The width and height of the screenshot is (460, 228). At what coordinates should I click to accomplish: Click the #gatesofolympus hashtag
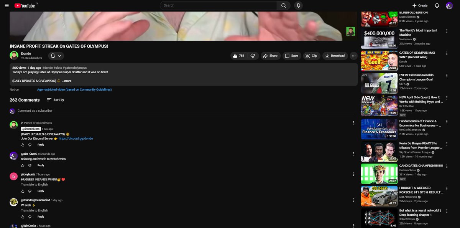point(75,68)
